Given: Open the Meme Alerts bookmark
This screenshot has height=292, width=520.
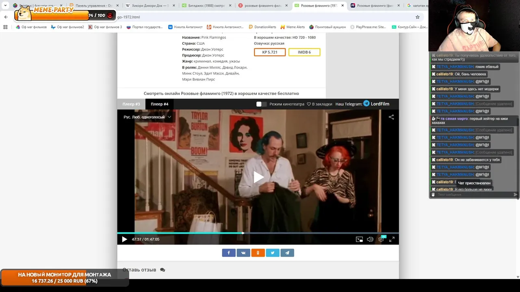Looking at the screenshot, I should pos(292,27).
